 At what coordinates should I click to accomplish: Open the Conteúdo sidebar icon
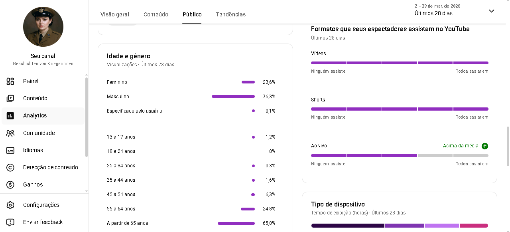point(10,99)
